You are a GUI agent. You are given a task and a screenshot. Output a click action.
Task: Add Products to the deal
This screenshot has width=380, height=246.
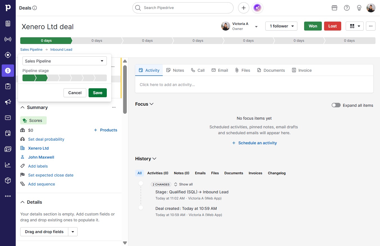point(105,130)
